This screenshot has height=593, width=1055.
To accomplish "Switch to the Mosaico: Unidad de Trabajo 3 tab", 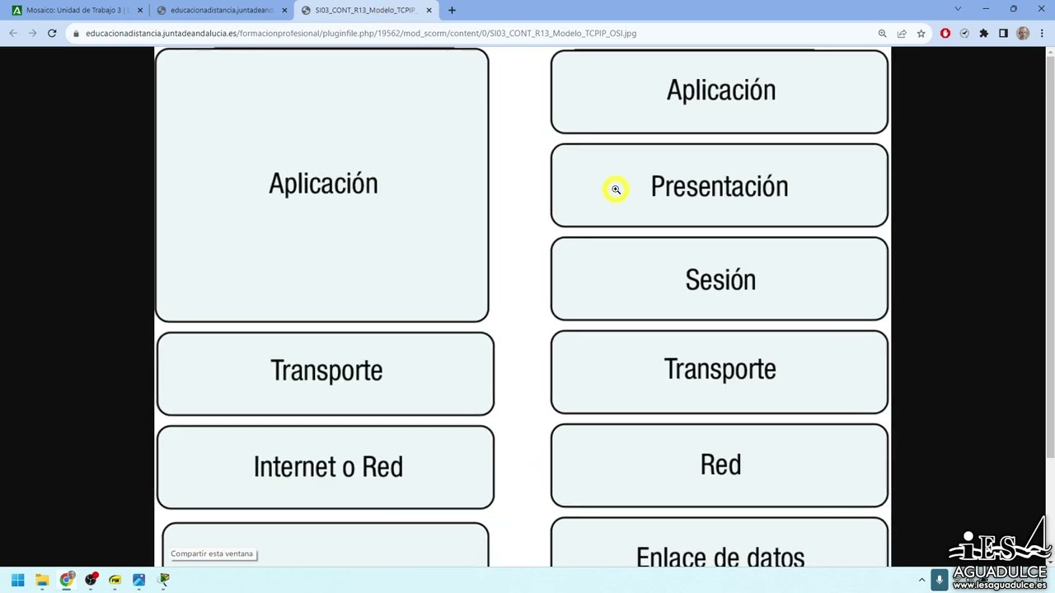I will coord(77,11).
